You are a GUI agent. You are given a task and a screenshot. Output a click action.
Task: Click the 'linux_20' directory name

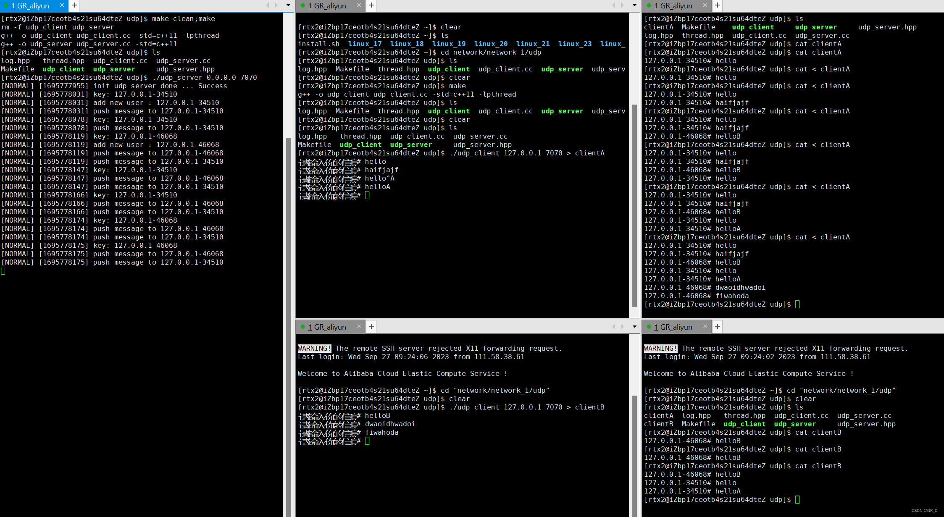point(491,44)
